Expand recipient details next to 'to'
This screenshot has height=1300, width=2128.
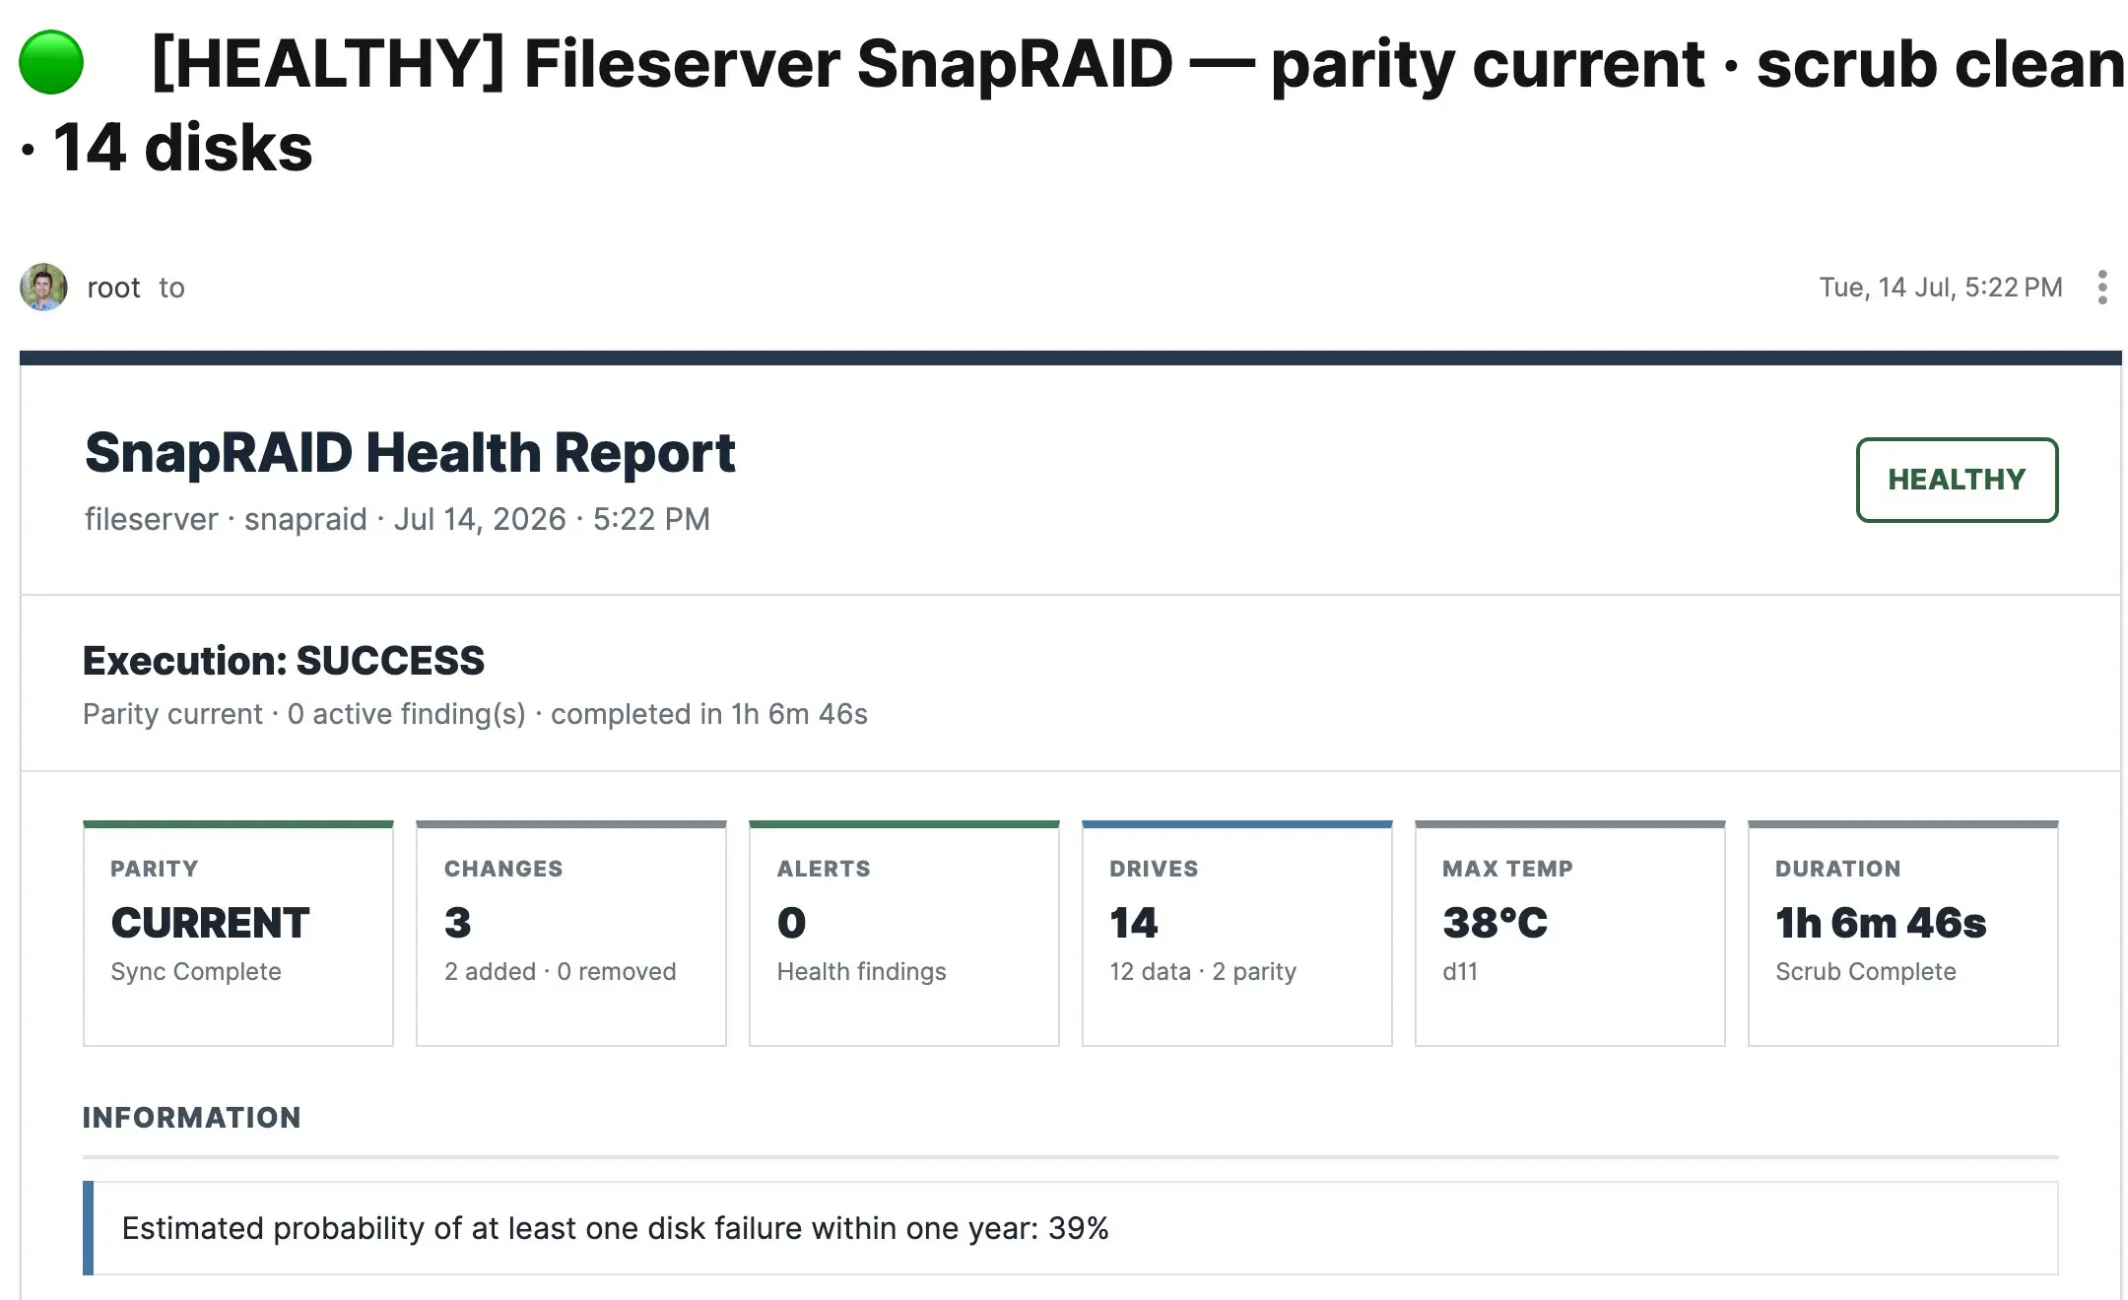coord(171,288)
